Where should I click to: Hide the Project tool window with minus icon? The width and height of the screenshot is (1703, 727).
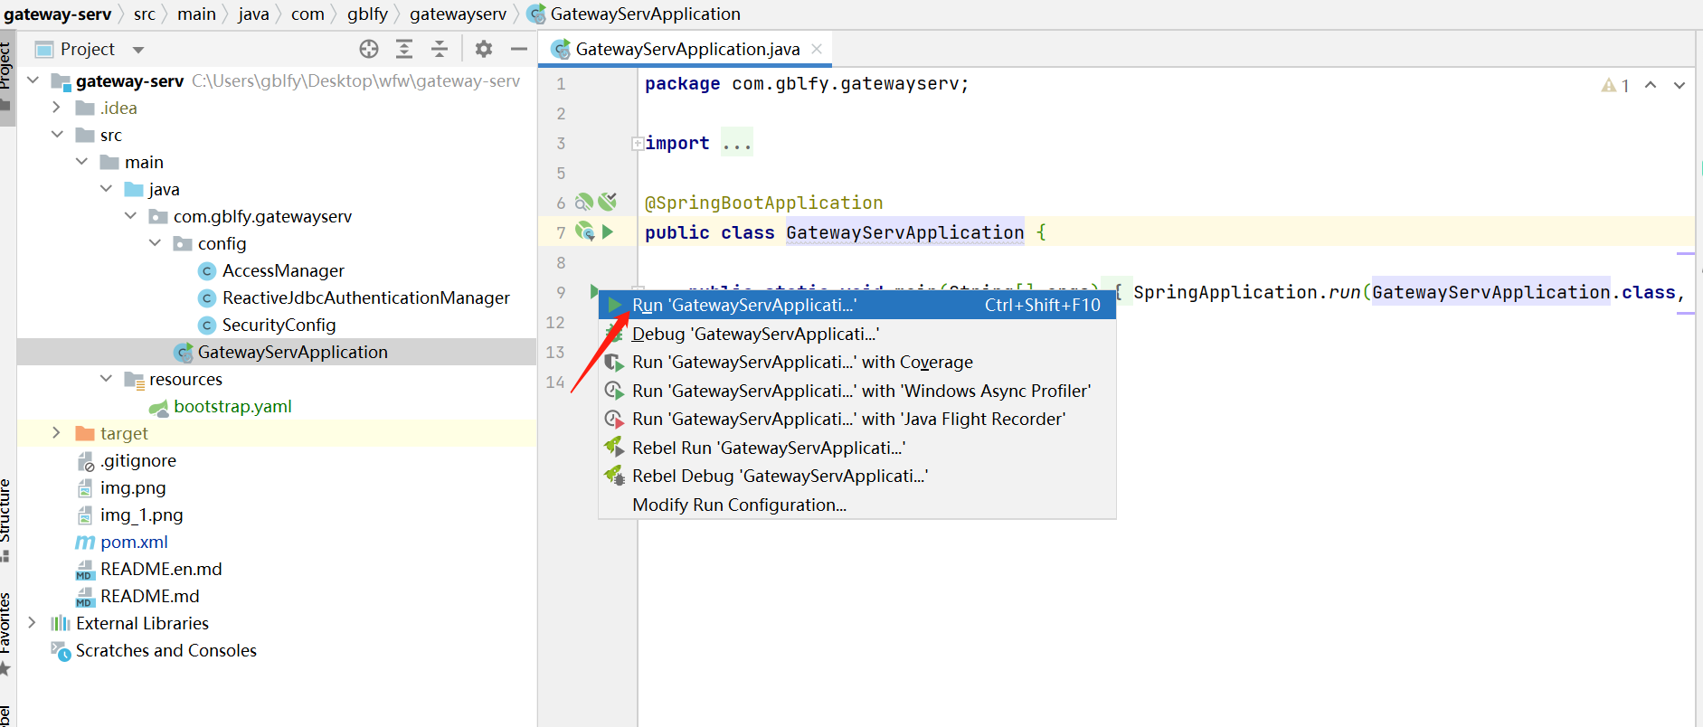point(519,49)
